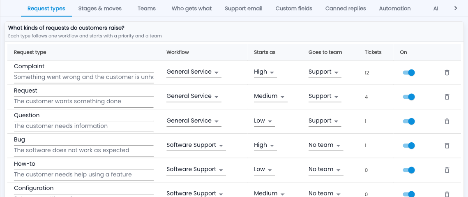The image size is (468, 197).
Task: Go to Who gets what tab
Action: click(x=191, y=9)
